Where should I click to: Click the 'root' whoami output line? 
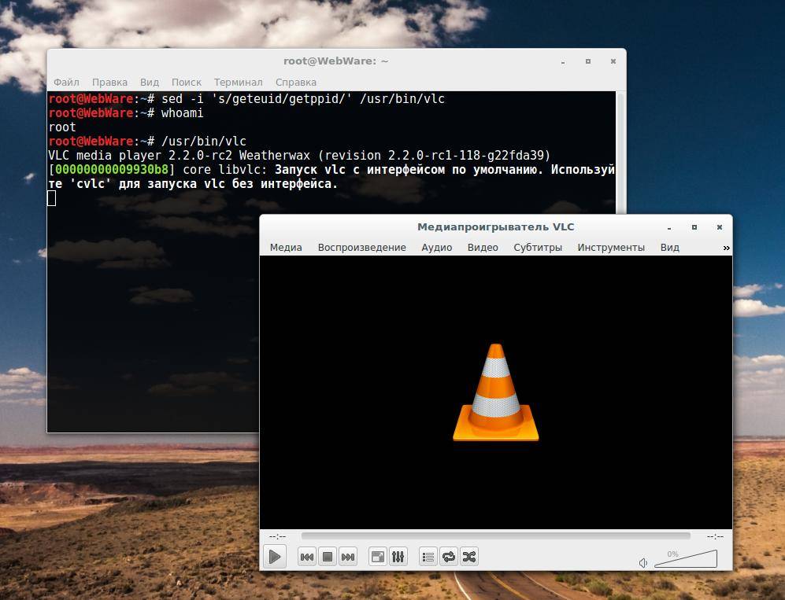62,127
